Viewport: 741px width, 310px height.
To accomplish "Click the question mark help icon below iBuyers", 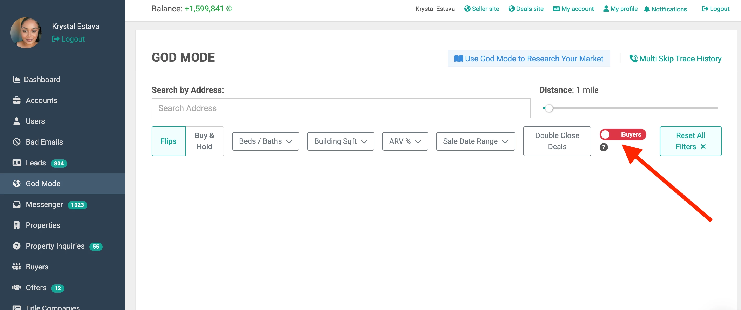I will point(603,147).
